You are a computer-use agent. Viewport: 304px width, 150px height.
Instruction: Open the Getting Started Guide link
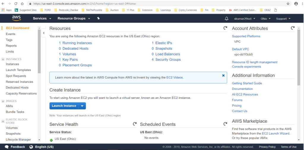[x=247, y=83]
